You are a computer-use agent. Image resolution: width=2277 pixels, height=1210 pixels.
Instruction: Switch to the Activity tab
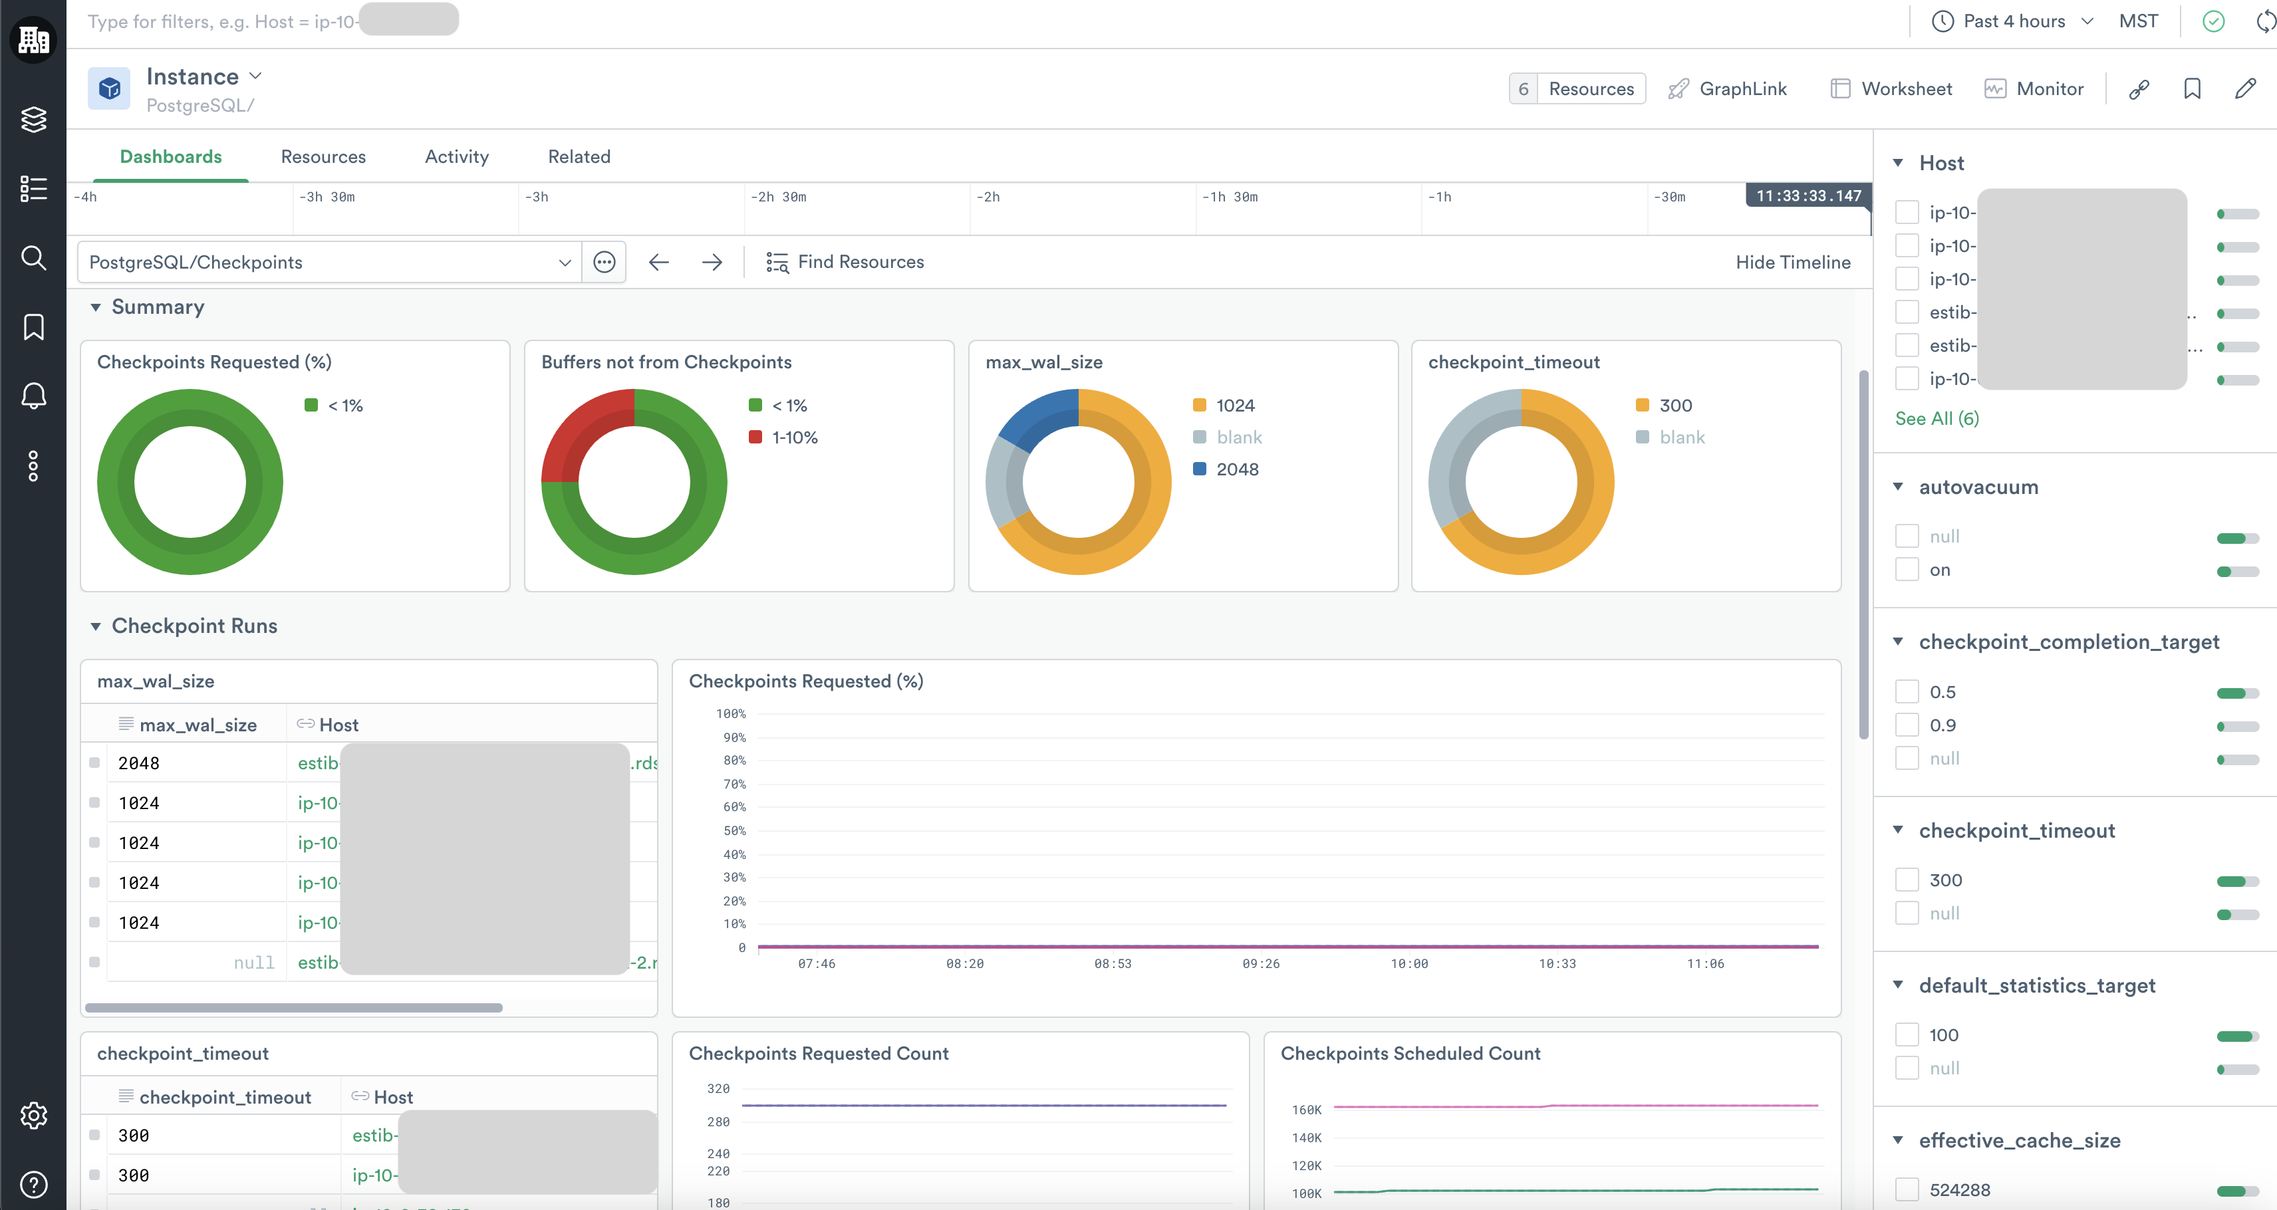coord(456,156)
